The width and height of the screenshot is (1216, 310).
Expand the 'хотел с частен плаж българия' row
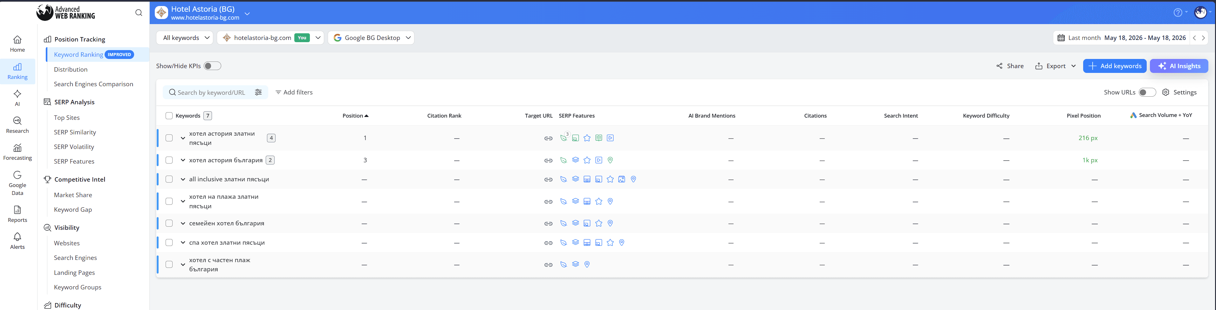click(183, 264)
